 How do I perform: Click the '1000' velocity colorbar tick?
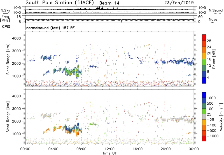211,98
